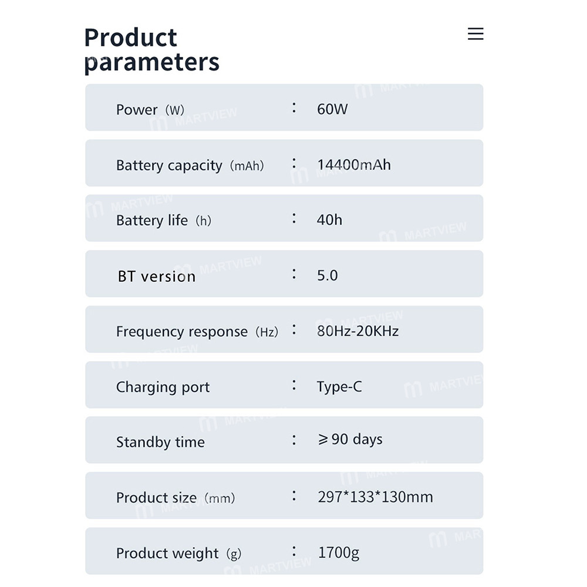The width and height of the screenshot is (587, 587).
Task: Click the Type-C value
Action: click(339, 387)
